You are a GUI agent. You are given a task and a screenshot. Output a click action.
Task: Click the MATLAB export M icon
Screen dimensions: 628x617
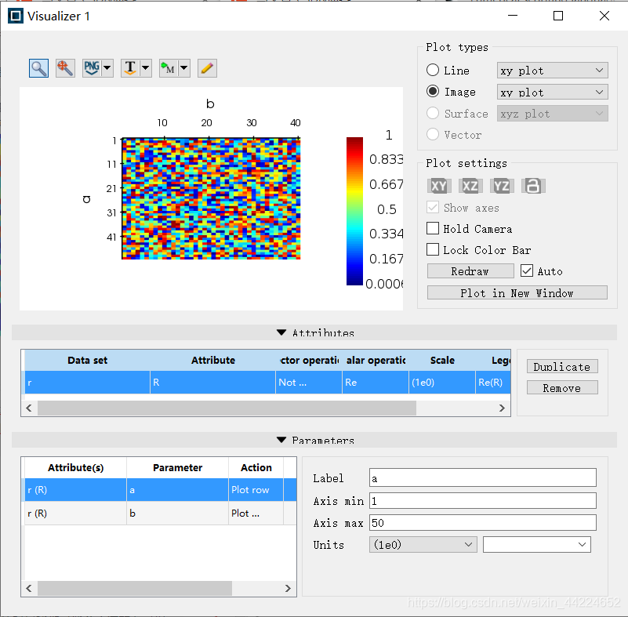coord(169,68)
